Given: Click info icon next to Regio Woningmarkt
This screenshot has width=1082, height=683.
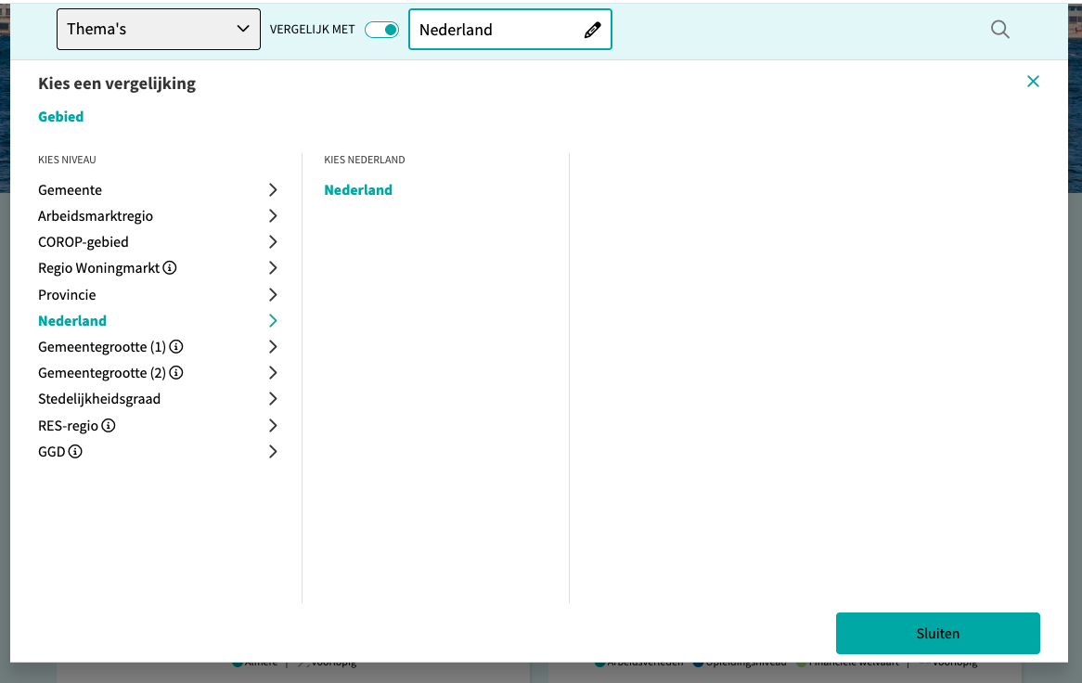Looking at the screenshot, I should click(170, 268).
